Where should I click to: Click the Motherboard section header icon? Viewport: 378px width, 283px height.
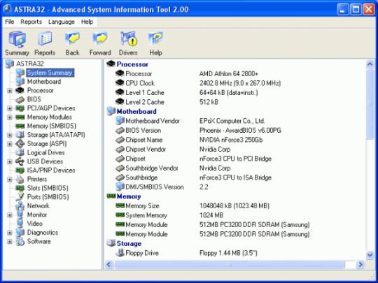tap(111, 111)
